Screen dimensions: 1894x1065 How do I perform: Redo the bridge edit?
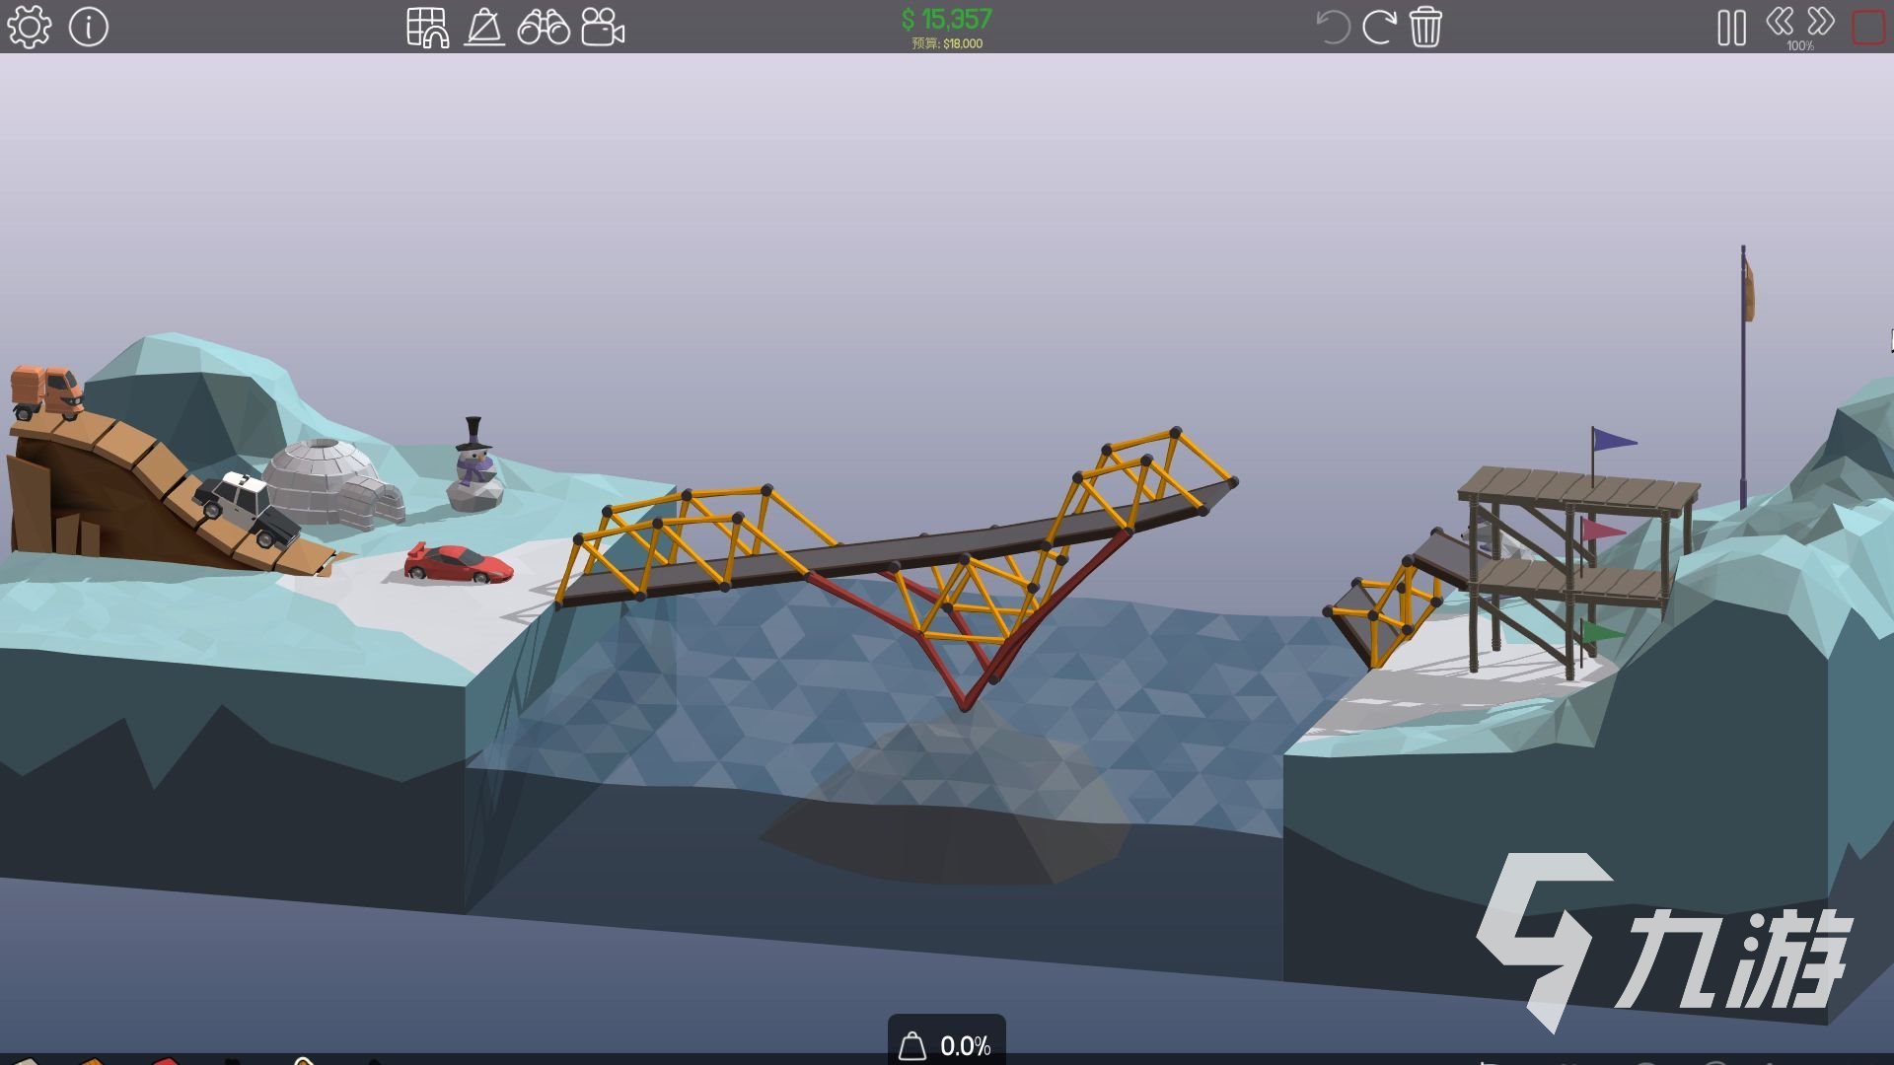pos(1379,27)
